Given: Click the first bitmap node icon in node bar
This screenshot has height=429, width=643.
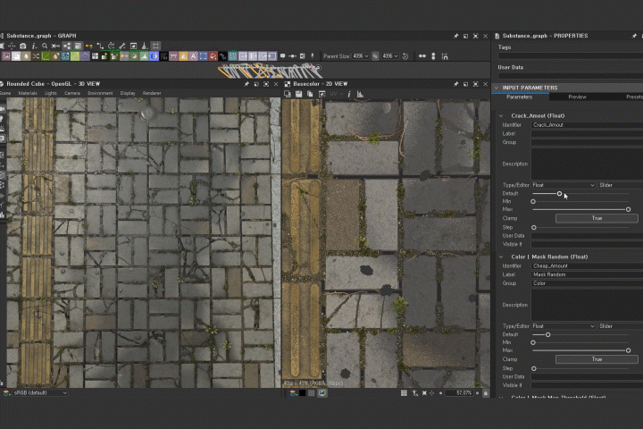Looking at the screenshot, I should [x=6, y=56].
